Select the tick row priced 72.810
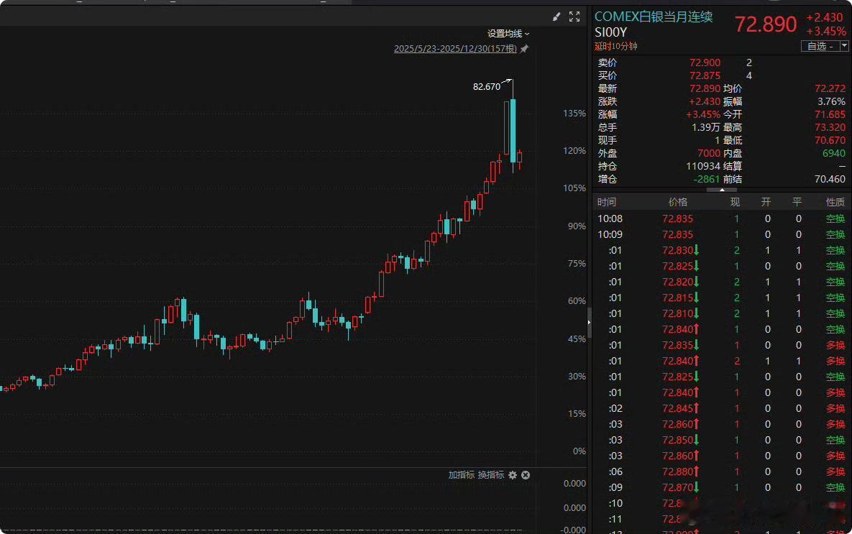Viewport: 852px width, 534px height. 721,313
